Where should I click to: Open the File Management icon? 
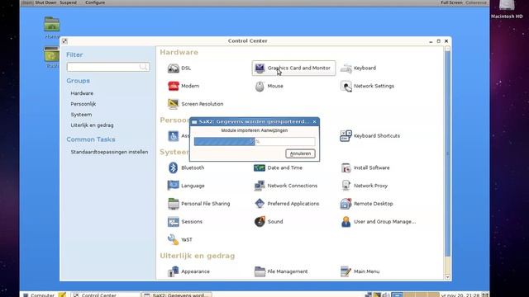click(281, 271)
